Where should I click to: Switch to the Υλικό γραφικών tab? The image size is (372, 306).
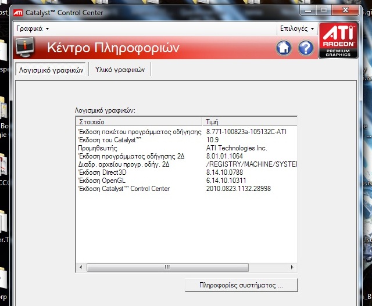120,70
